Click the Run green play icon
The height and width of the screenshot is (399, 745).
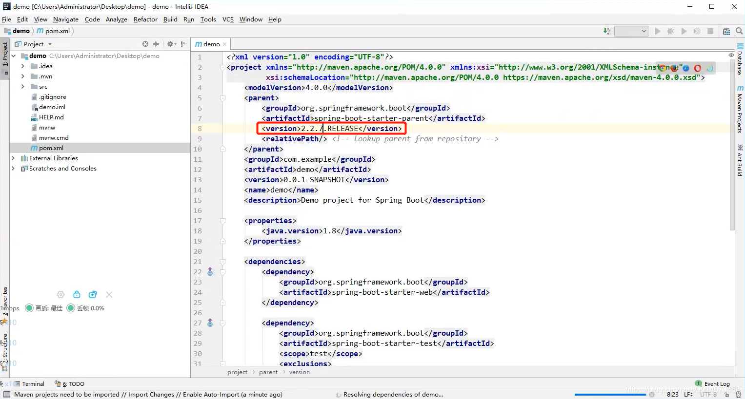pos(658,31)
